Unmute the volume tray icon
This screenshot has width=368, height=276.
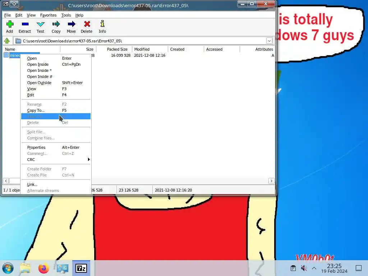[x=304, y=268]
